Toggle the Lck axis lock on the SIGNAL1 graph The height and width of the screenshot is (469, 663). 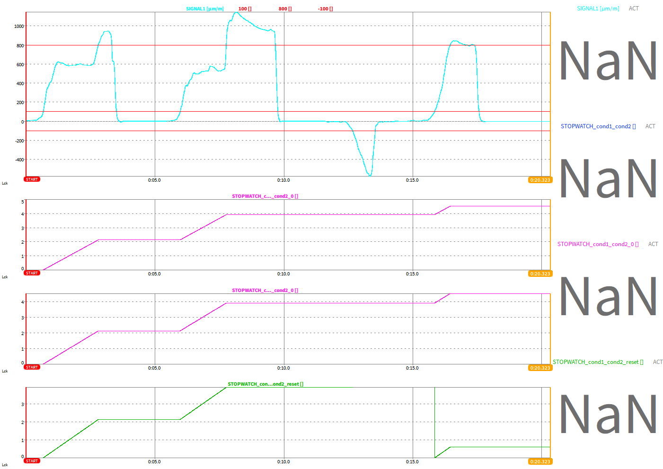click(x=5, y=183)
